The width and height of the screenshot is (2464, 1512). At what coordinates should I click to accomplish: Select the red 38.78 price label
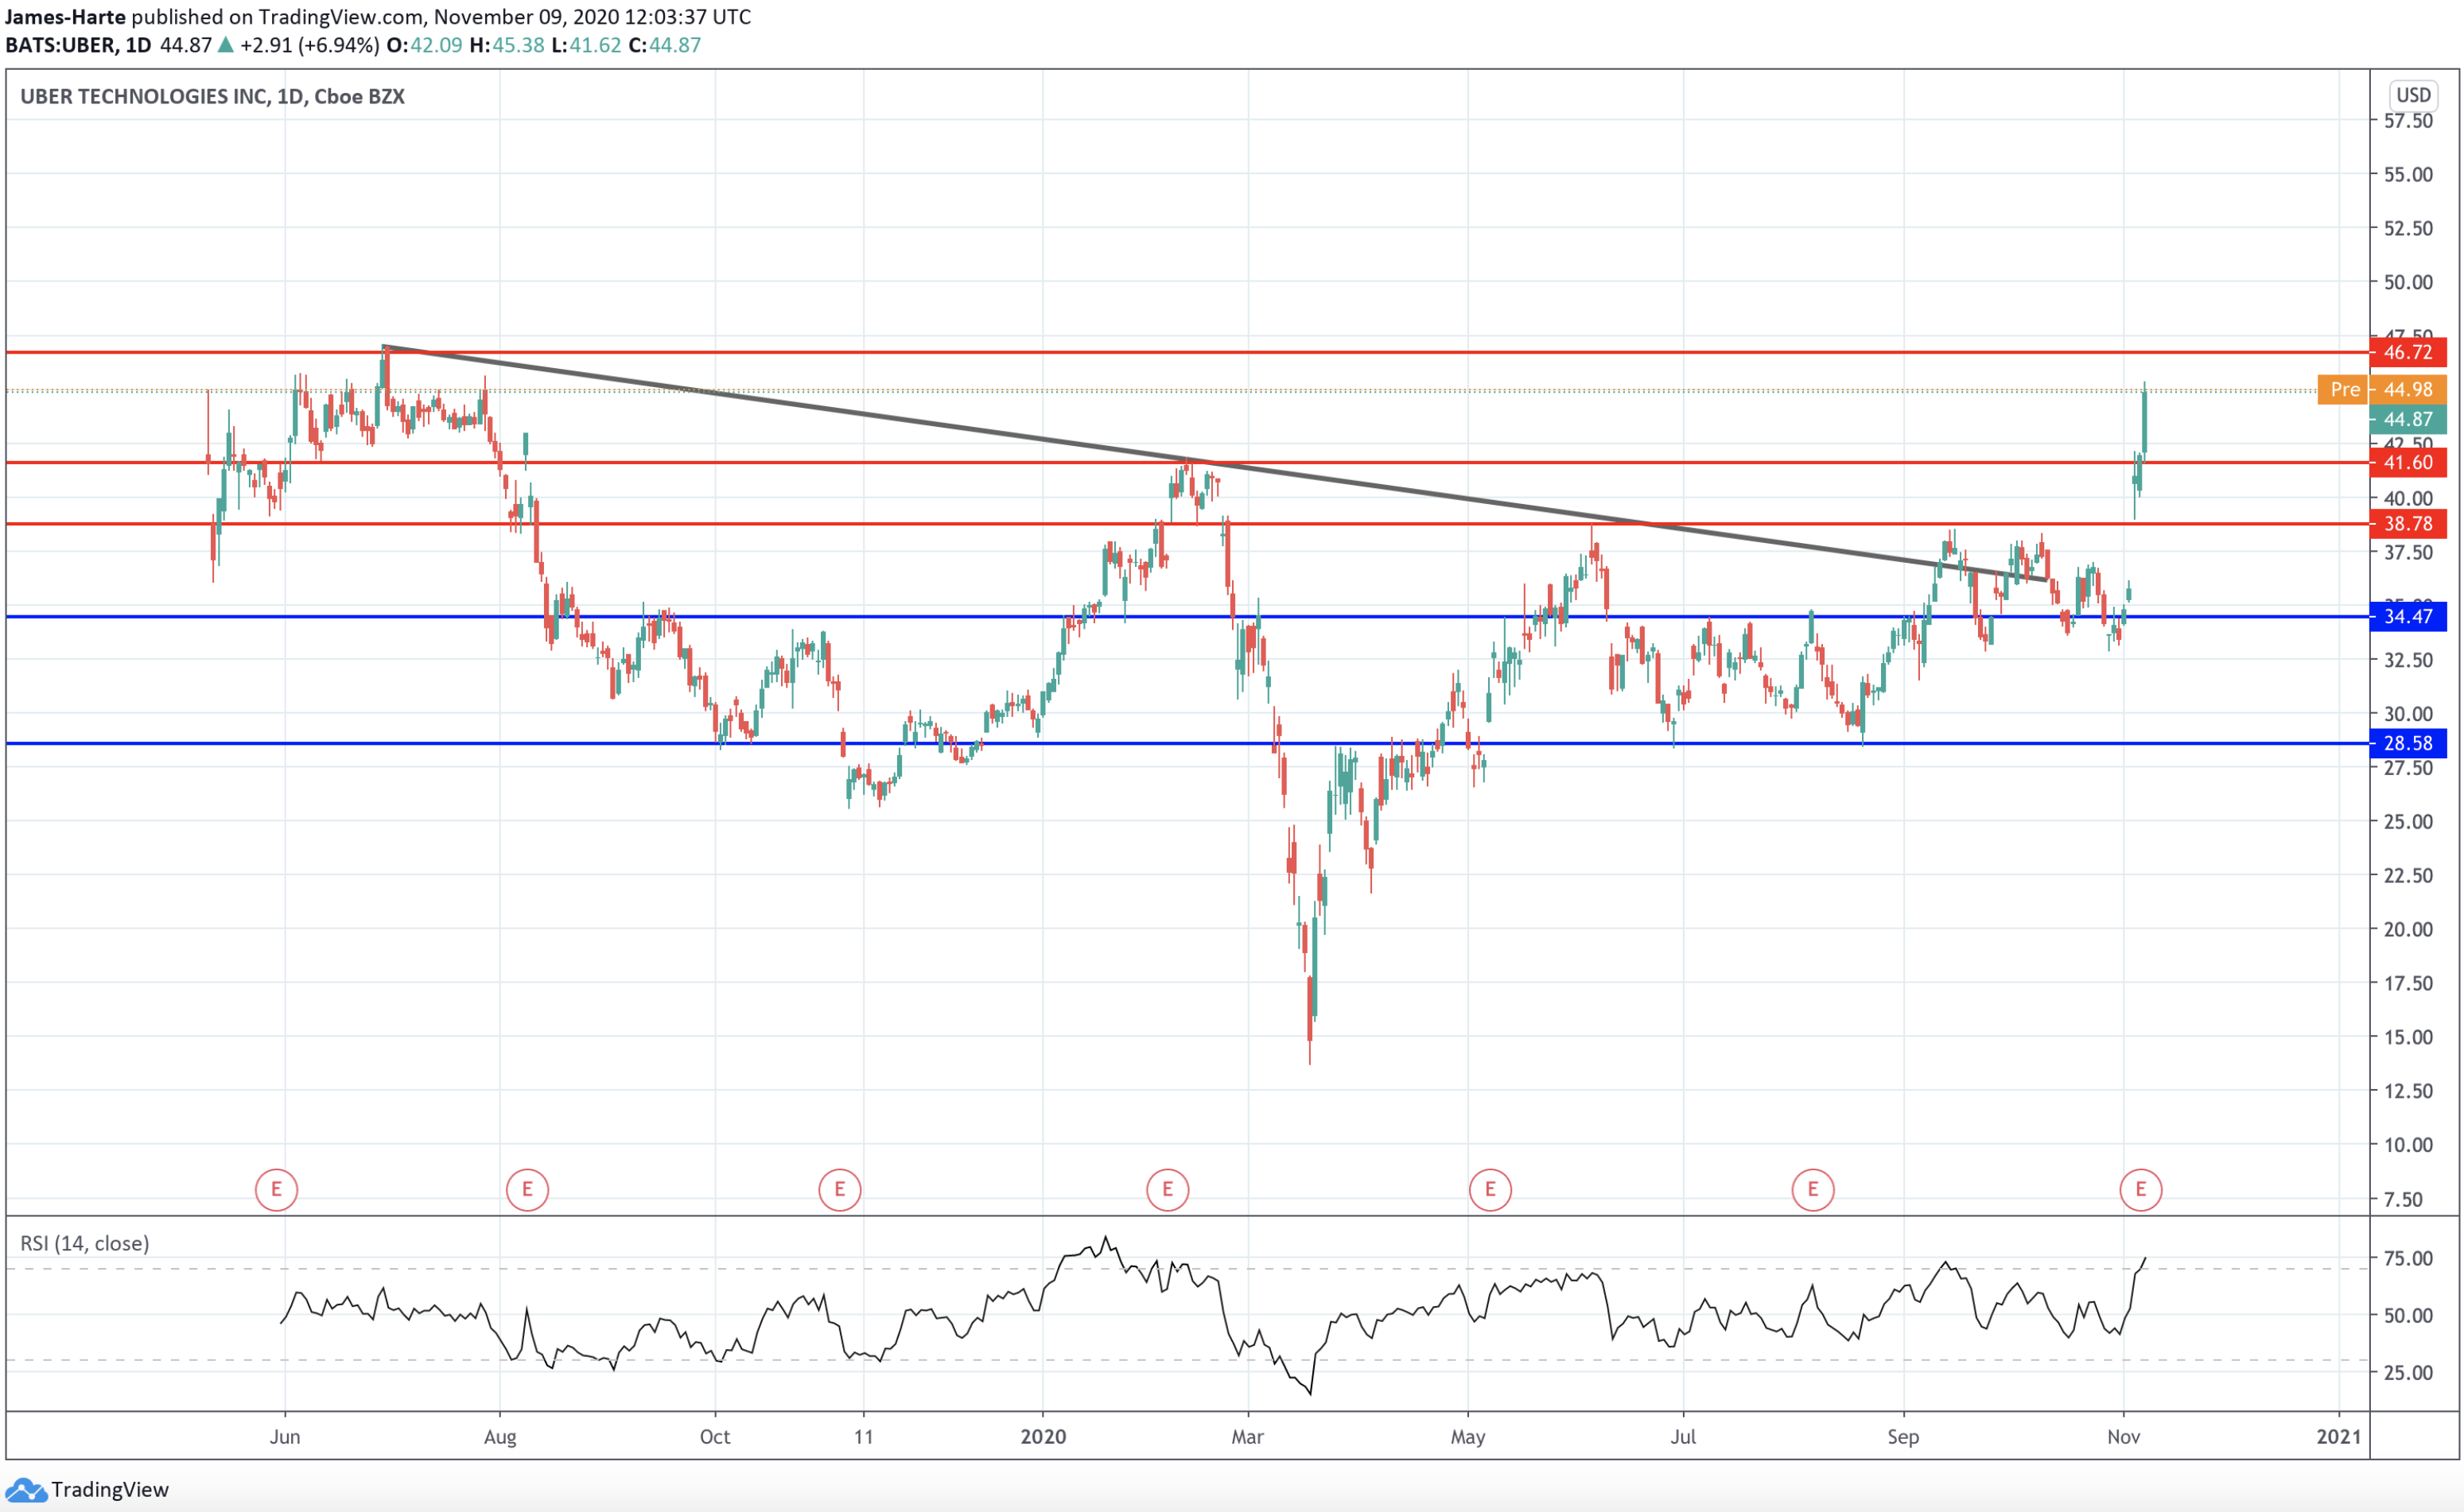(x=2407, y=523)
